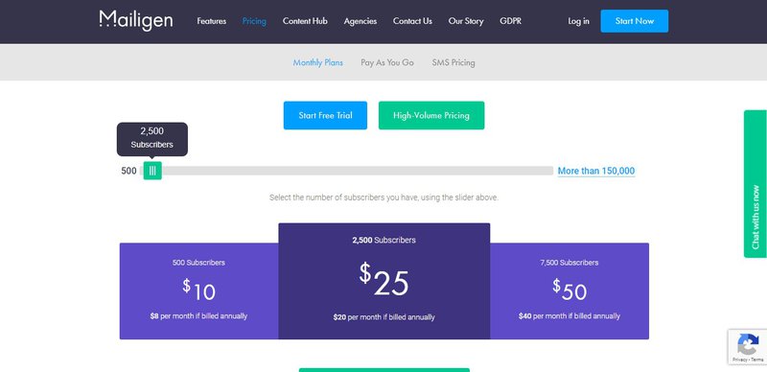Screen dimensions: 767x372
Task: Switch to SMS Pricing tab
Action: coord(453,62)
